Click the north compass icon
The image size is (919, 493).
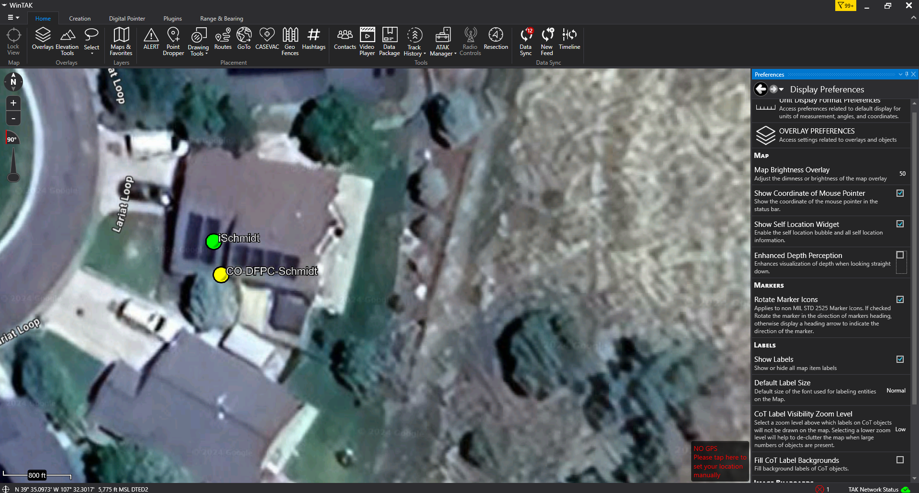coord(13,81)
